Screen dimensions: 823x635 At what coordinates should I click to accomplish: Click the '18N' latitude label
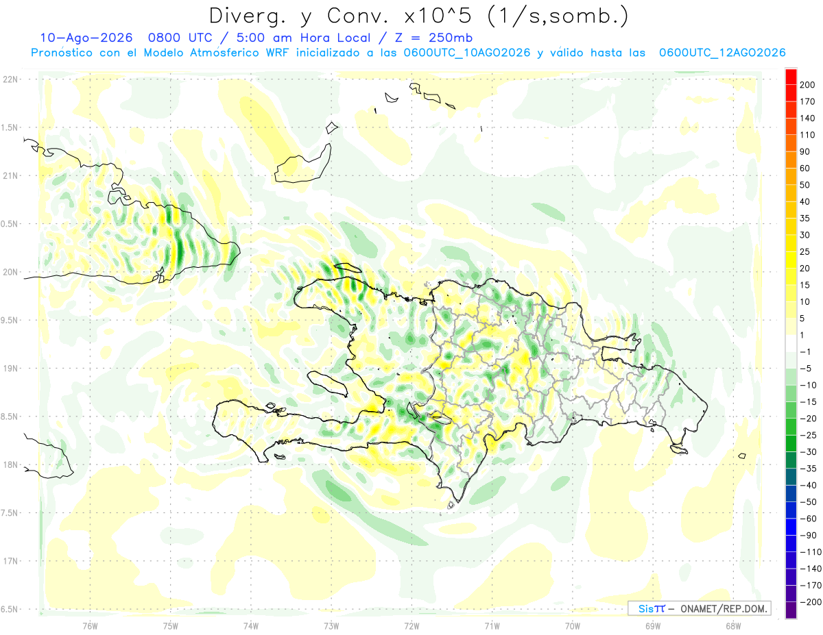pyautogui.click(x=10, y=465)
